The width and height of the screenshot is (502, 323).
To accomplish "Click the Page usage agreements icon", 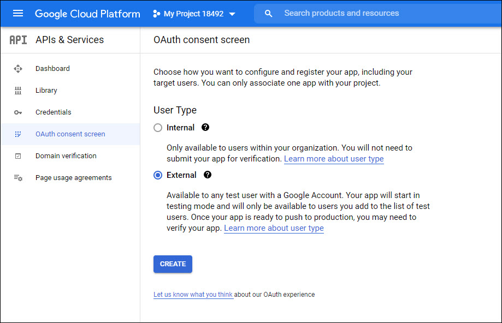I will (x=18, y=178).
